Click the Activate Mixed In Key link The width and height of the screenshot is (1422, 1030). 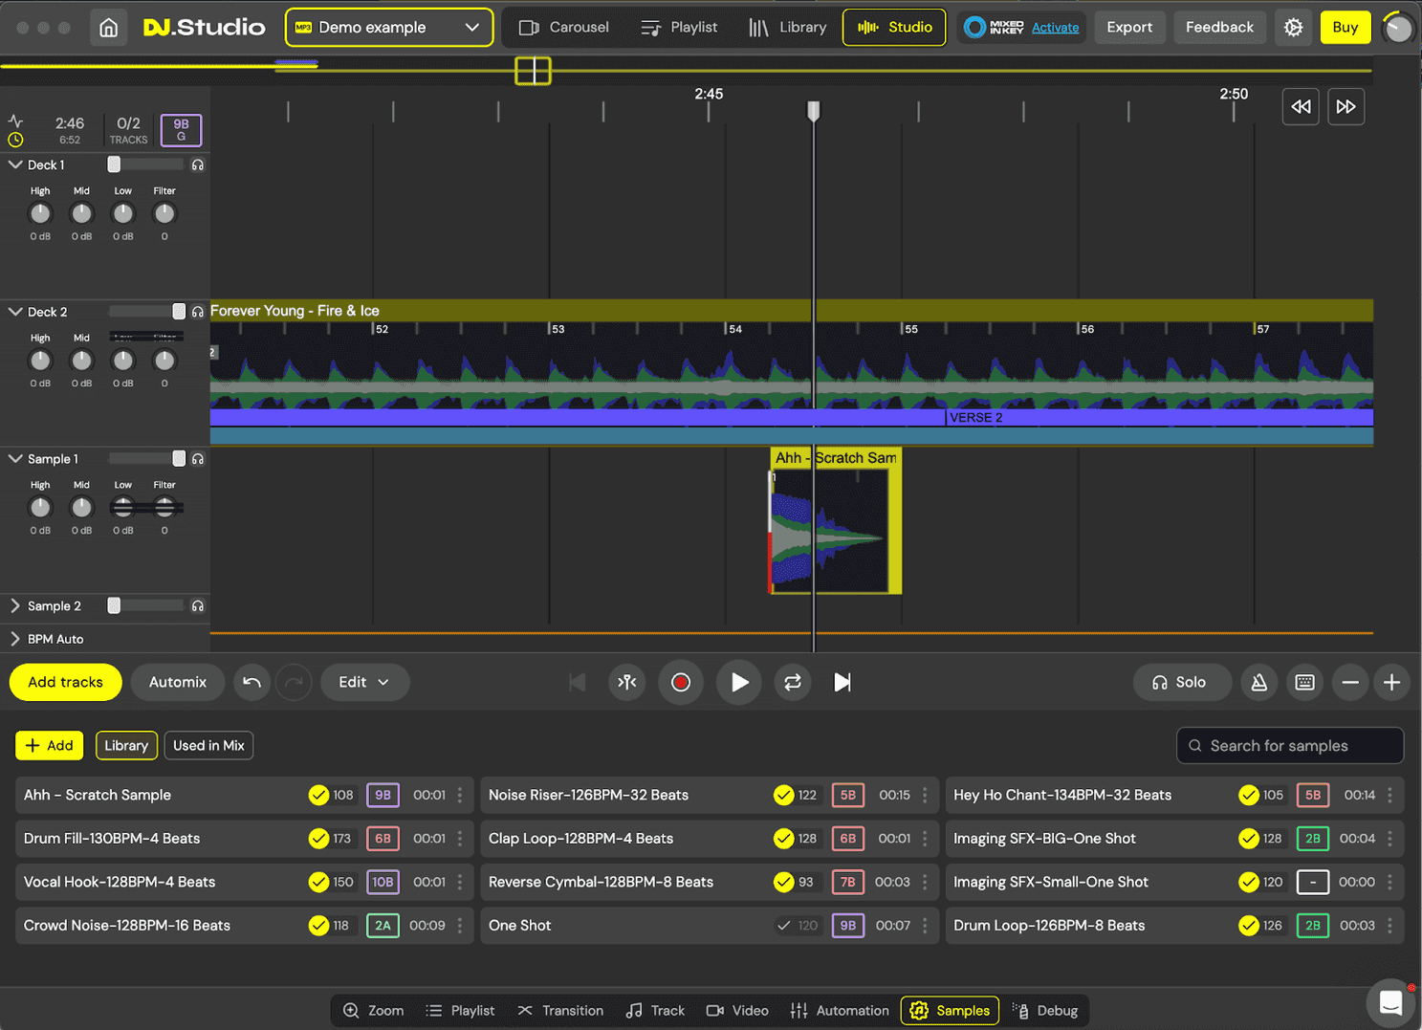[1055, 28]
